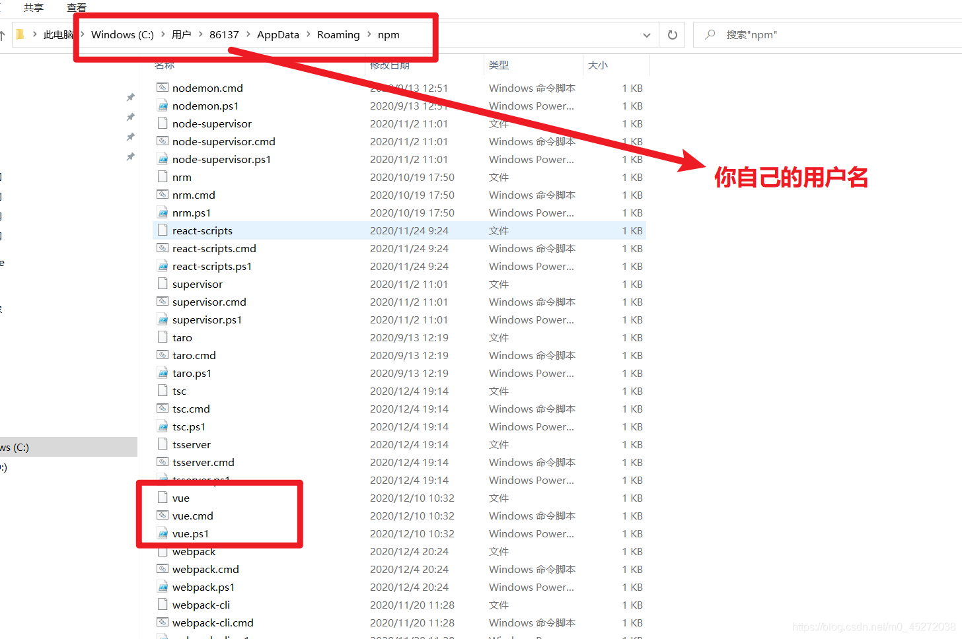Select the vue file name
The image size is (962, 639).
pos(181,498)
